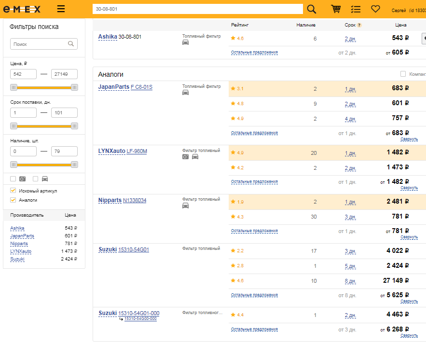Viewport: 426px width, 344px height.
Task: Open the 15310-54G00-000 replacement link
Action: click(140, 319)
